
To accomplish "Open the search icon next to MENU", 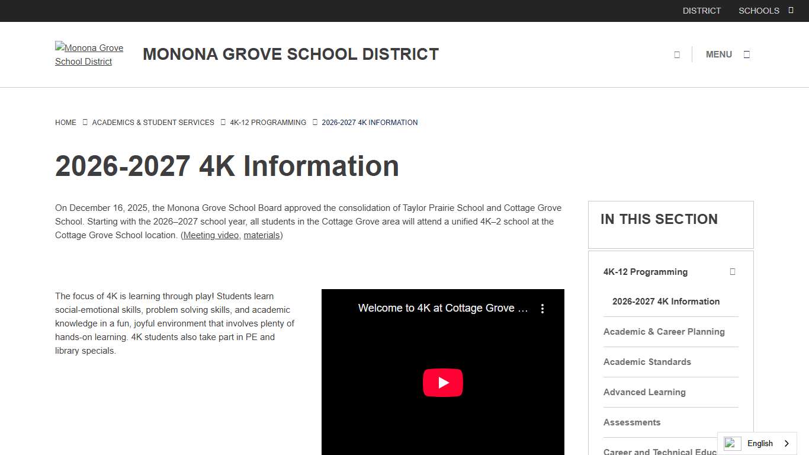I will tap(677, 54).
